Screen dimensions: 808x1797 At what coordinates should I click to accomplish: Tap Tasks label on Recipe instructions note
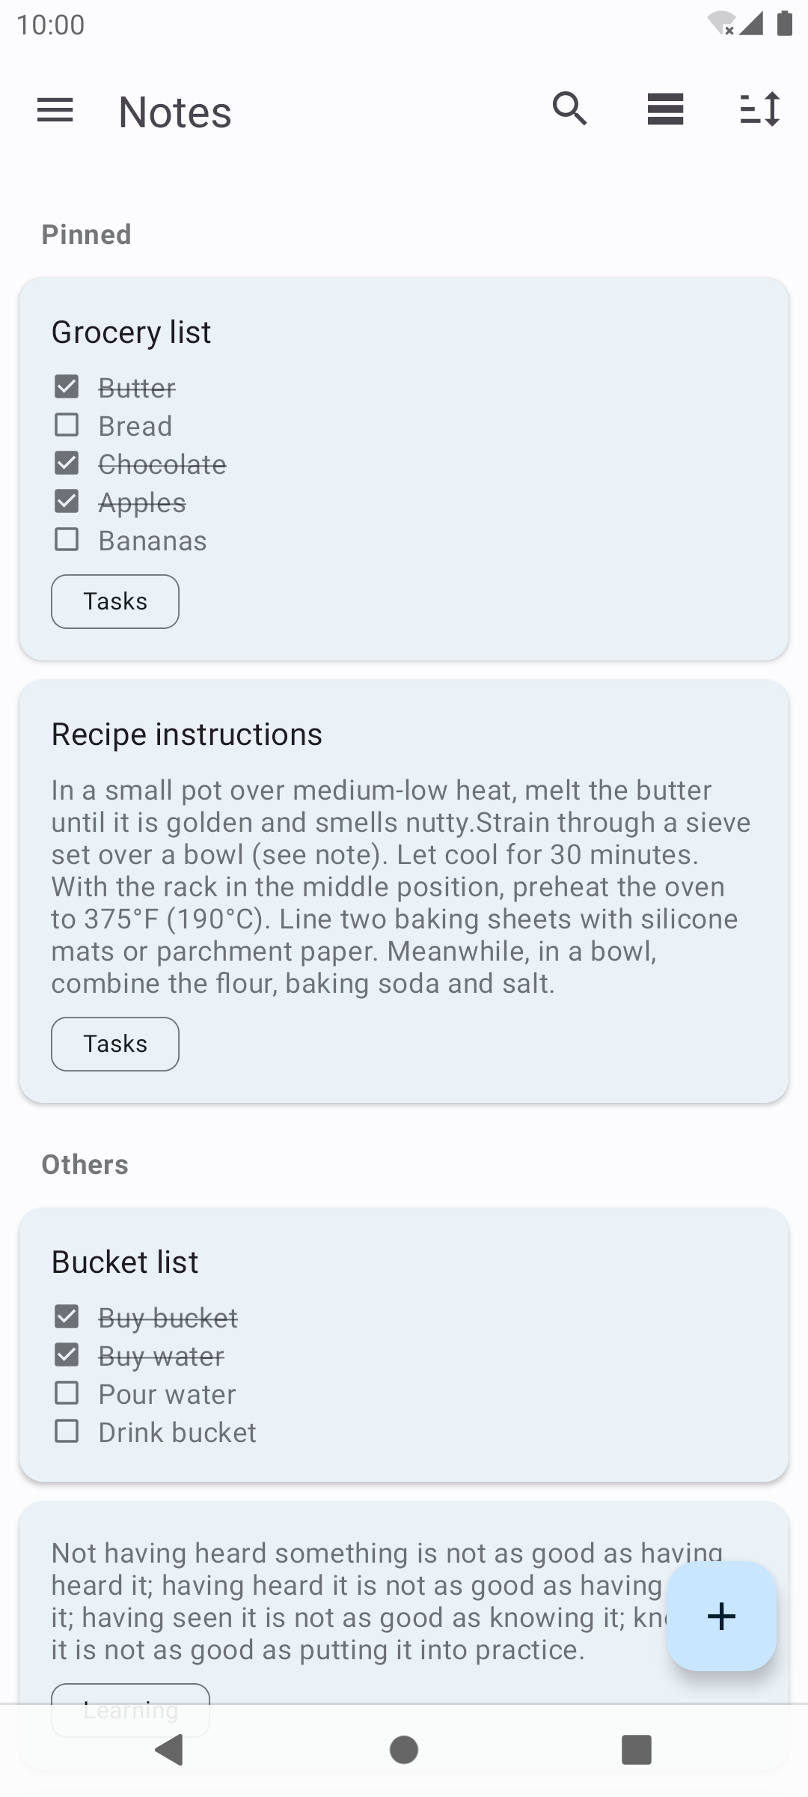click(115, 1044)
